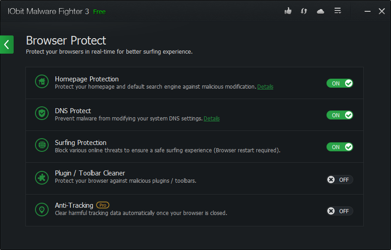391x250 pixels.
Task: Click the update refresh arrows icon
Action: coord(304,11)
